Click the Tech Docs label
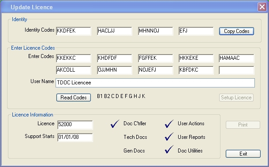 click(x=135, y=137)
